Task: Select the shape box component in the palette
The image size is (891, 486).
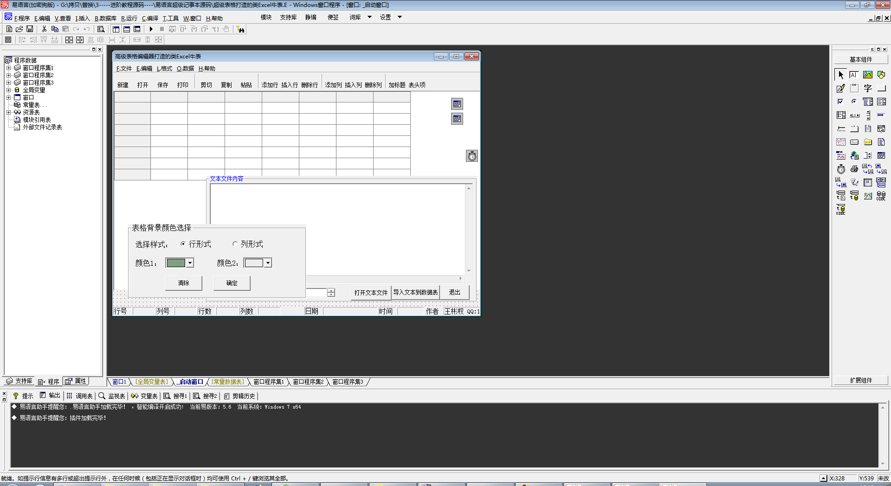Action: click(881, 75)
